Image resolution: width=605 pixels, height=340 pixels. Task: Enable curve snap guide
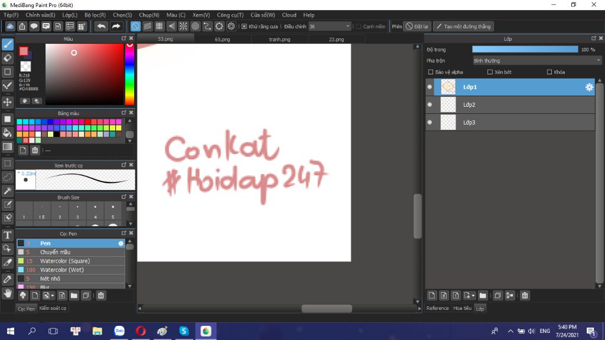[x=207, y=26]
